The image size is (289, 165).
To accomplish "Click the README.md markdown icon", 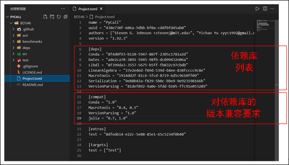I will (19, 84).
